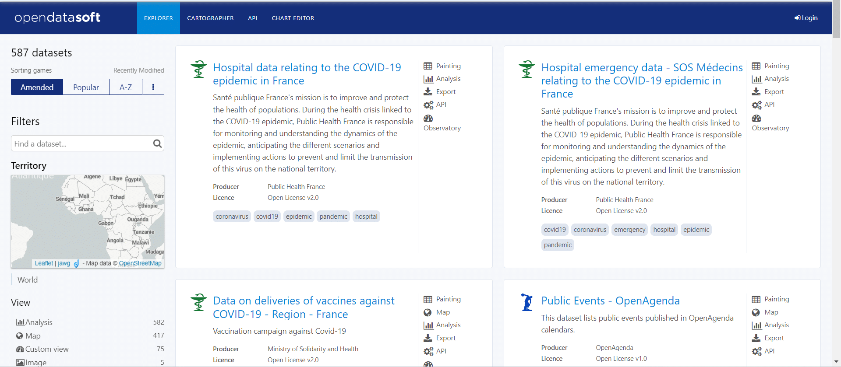
Task: Click the Territory map
Action: pyautogui.click(x=88, y=221)
